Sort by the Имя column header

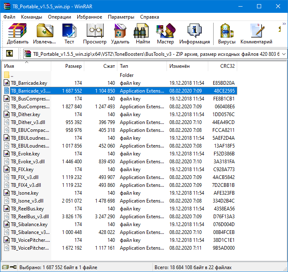pos(26,66)
